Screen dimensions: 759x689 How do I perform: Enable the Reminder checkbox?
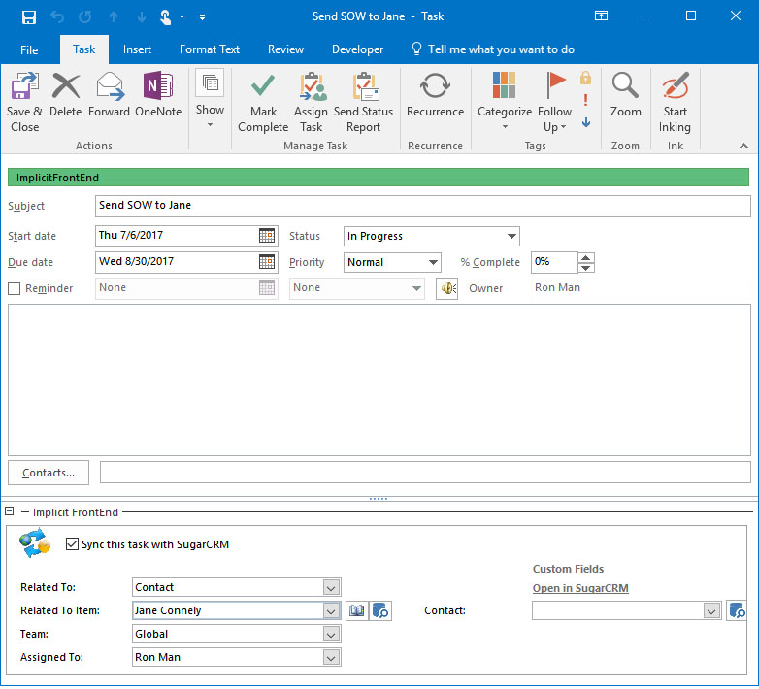pos(15,288)
